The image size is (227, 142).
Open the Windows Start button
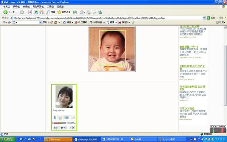tap(8, 139)
